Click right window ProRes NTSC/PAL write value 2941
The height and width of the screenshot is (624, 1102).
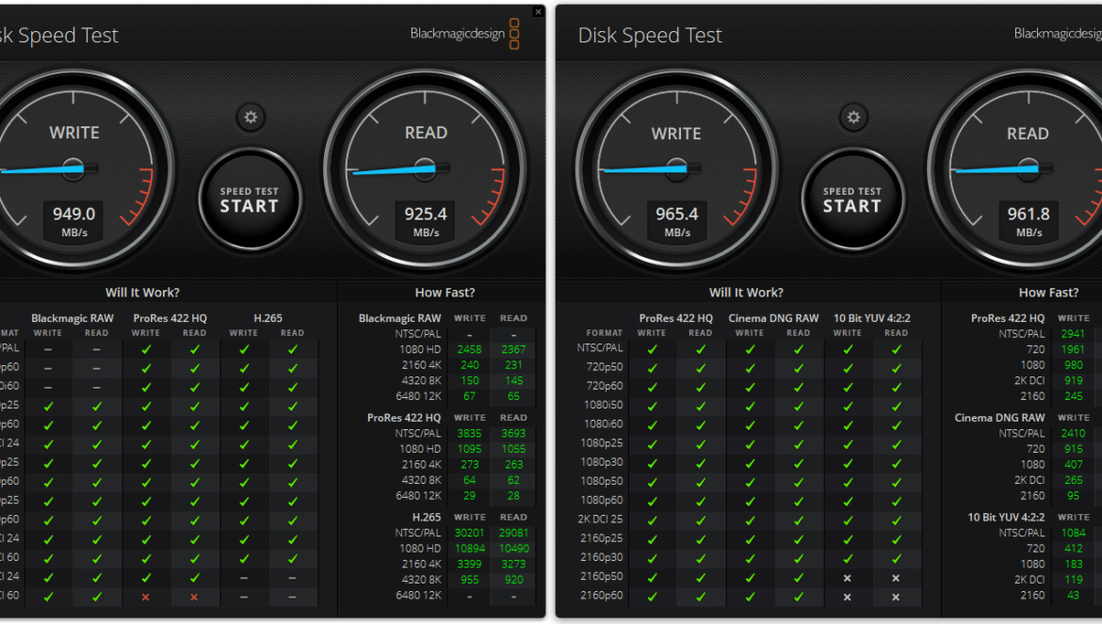point(1073,334)
